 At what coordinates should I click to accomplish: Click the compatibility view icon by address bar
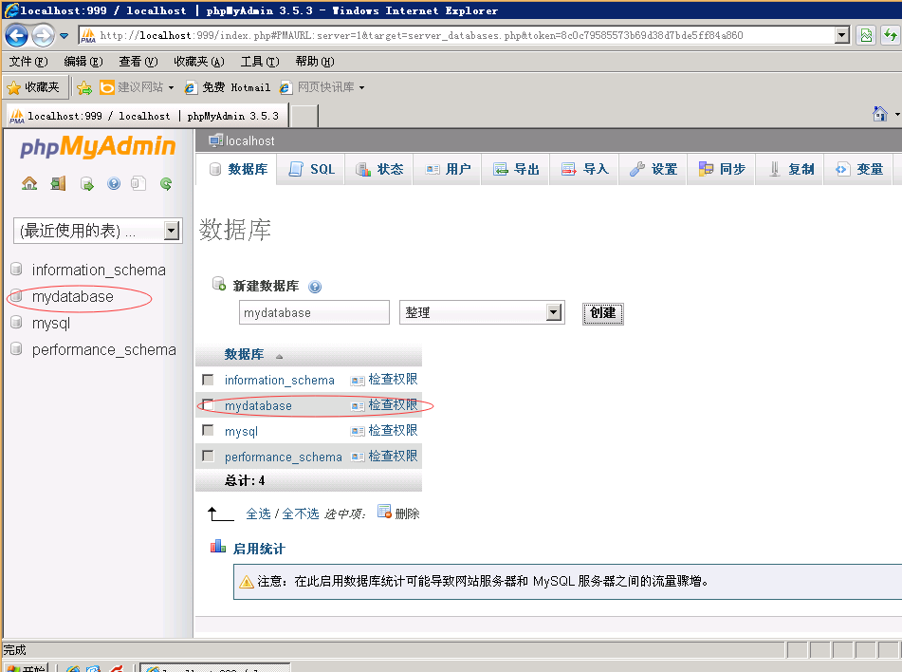866,36
